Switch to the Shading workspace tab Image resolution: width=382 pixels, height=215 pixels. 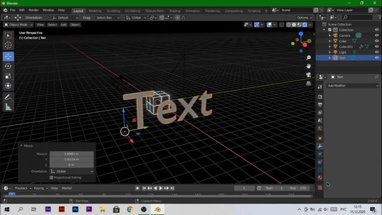175,11
